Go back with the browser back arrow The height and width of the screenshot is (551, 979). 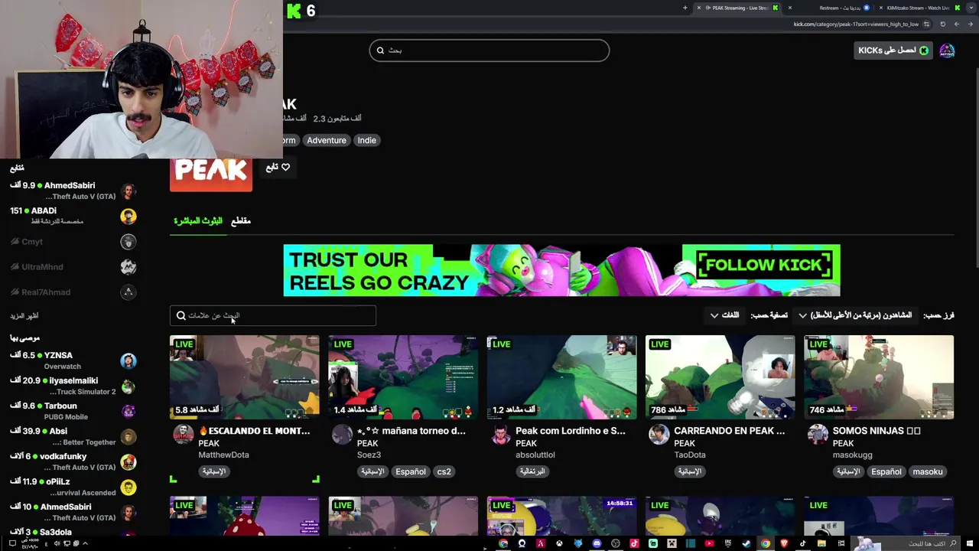pyautogui.click(x=970, y=24)
